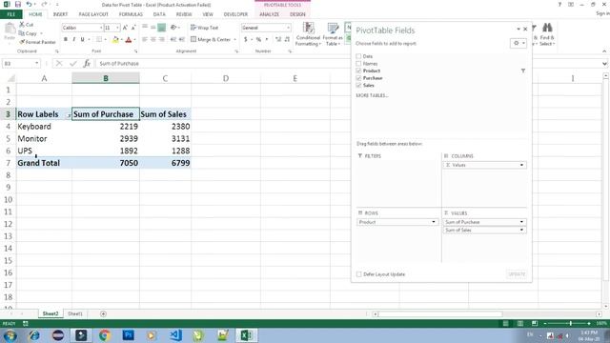The height and width of the screenshot is (343, 610).
Task: Select the Format Painter brush
Action: pos(22,42)
